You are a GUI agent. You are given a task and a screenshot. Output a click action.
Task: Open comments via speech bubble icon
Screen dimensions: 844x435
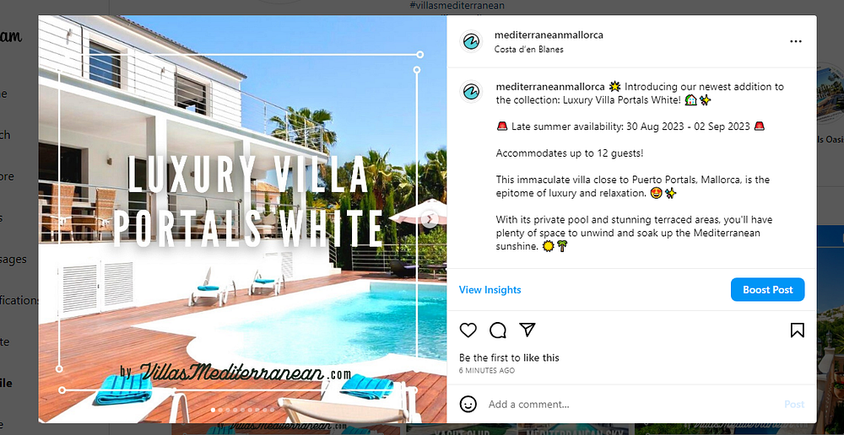(x=498, y=330)
